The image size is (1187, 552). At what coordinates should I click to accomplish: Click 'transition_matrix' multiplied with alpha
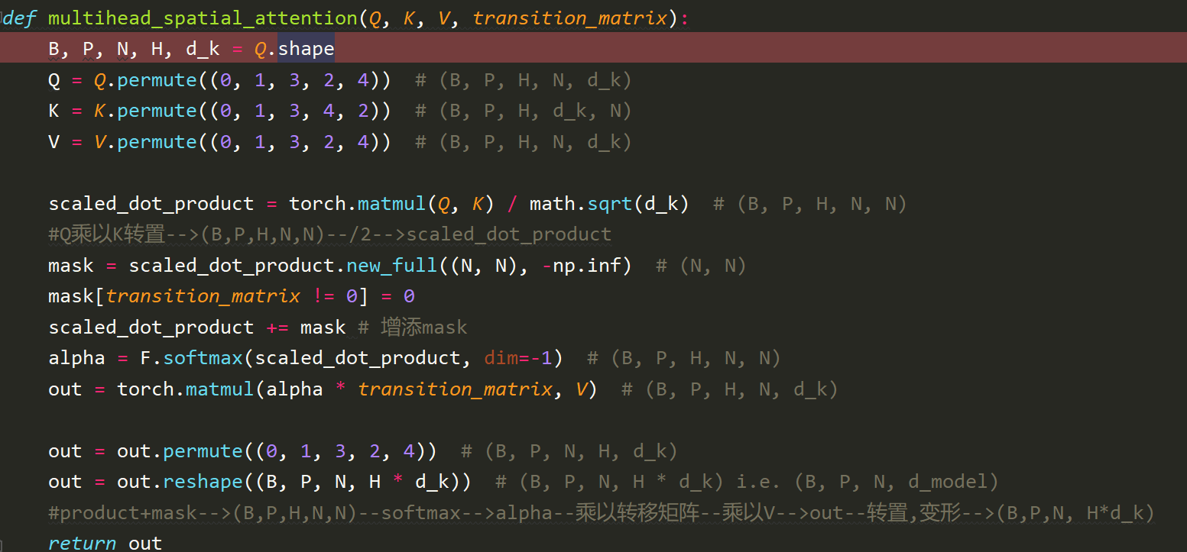coord(456,389)
